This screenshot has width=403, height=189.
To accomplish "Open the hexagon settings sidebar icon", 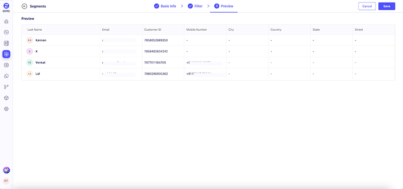I will pos(7,109).
